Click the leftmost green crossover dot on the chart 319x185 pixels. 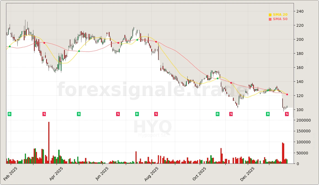10,46
